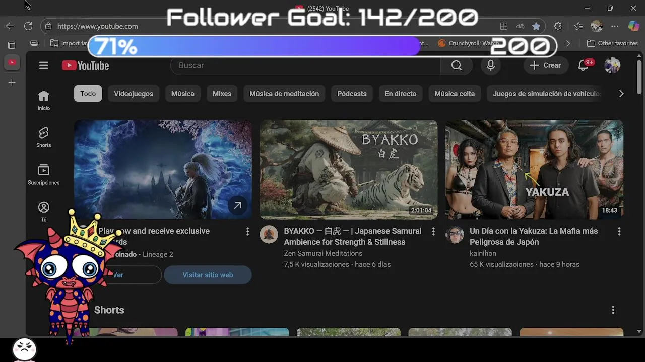Screen dimensions: 645x362
Task: Click the Buscar search field
Action: 305,65
